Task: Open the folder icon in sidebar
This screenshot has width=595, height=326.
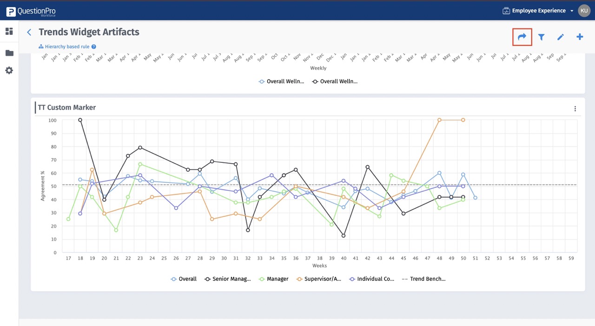Action: click(9, 53)
